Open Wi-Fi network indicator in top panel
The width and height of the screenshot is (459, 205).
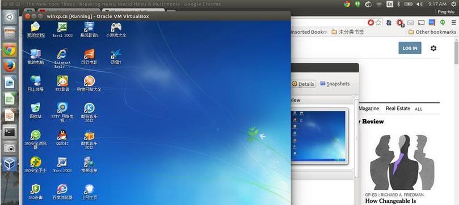(379, 4)
